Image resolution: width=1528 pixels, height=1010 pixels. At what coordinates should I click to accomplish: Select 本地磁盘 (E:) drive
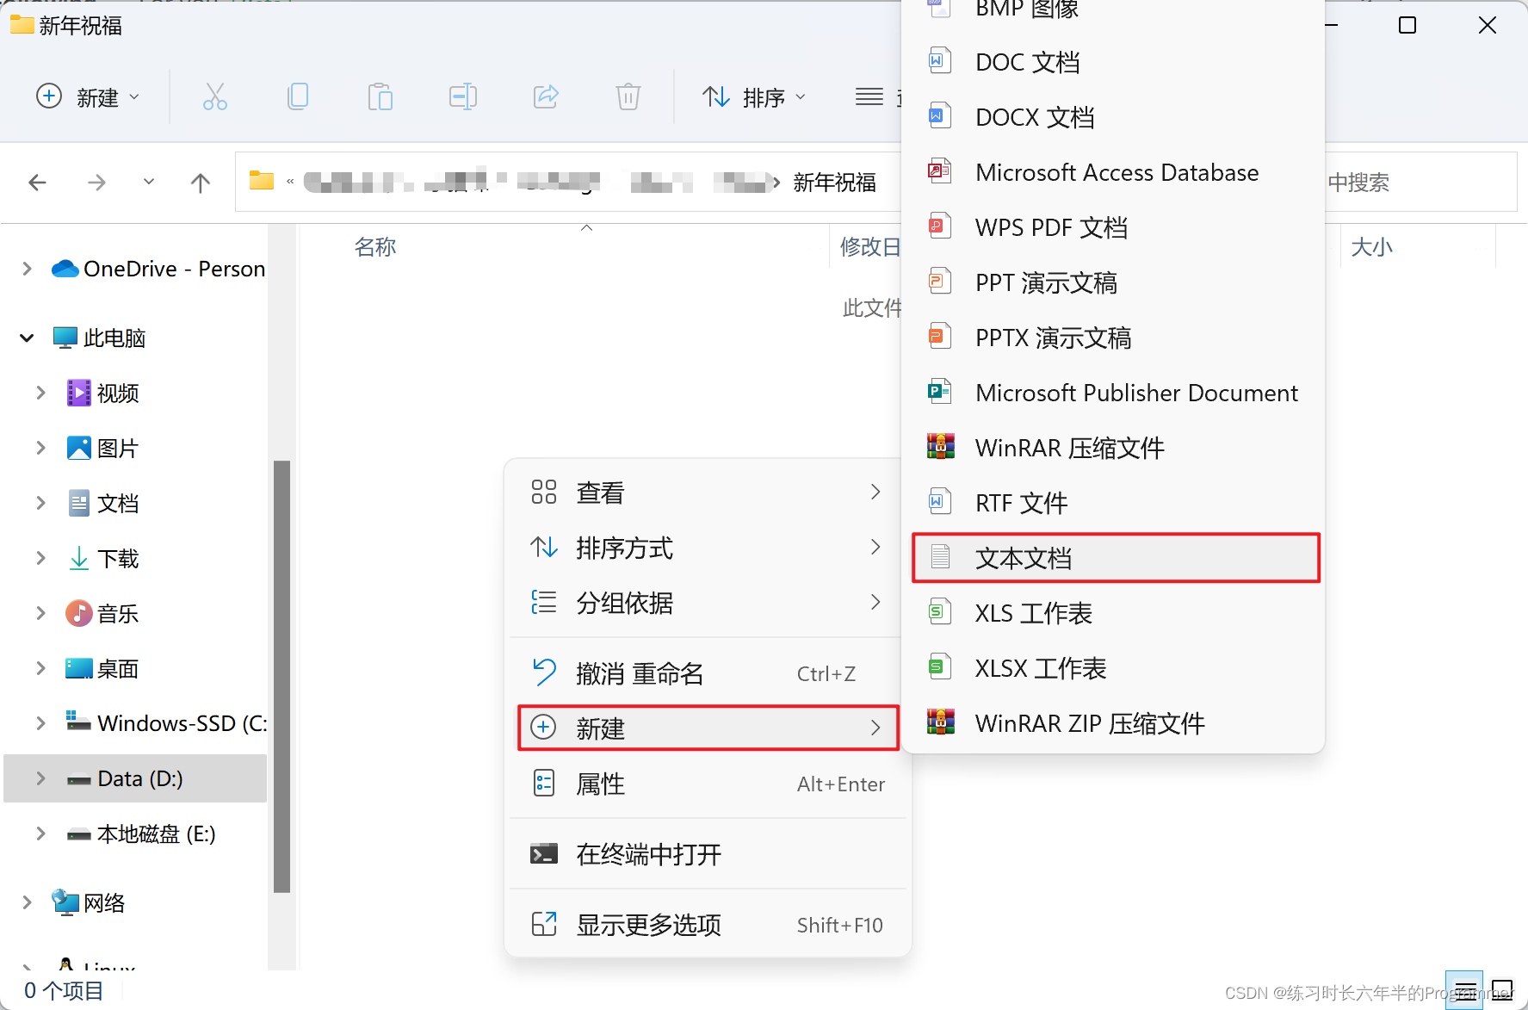coord(140,833)
